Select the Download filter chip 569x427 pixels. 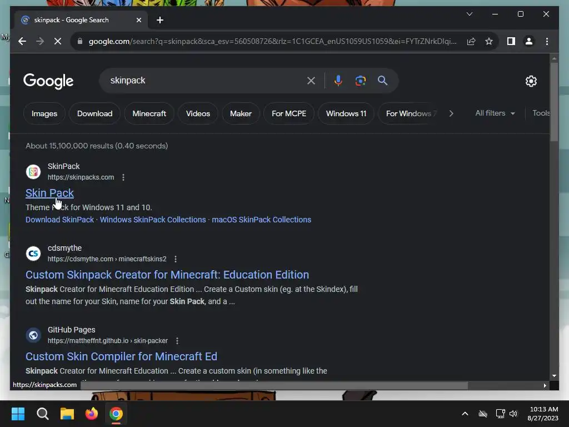94,113
